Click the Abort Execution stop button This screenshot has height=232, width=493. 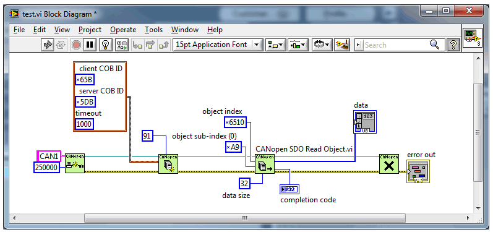coord(75,45)
